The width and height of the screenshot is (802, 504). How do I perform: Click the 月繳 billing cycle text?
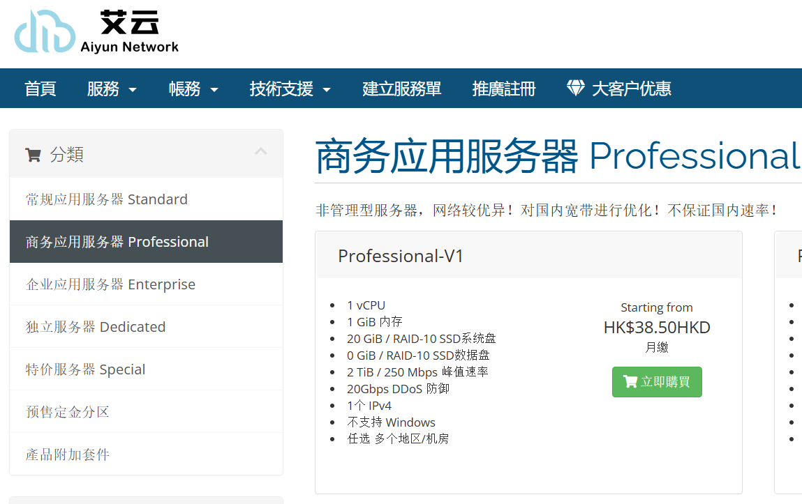(657, 347)
